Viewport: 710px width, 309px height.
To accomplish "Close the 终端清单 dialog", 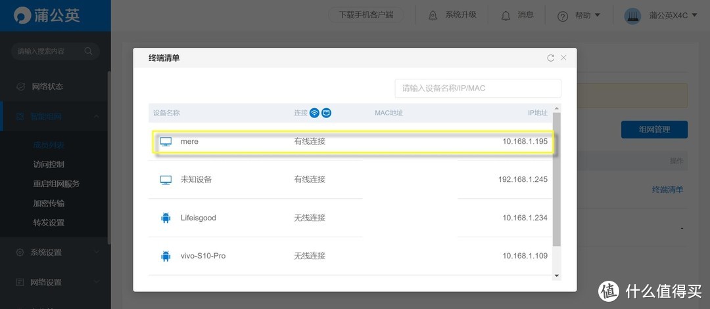I will (564, 57).
